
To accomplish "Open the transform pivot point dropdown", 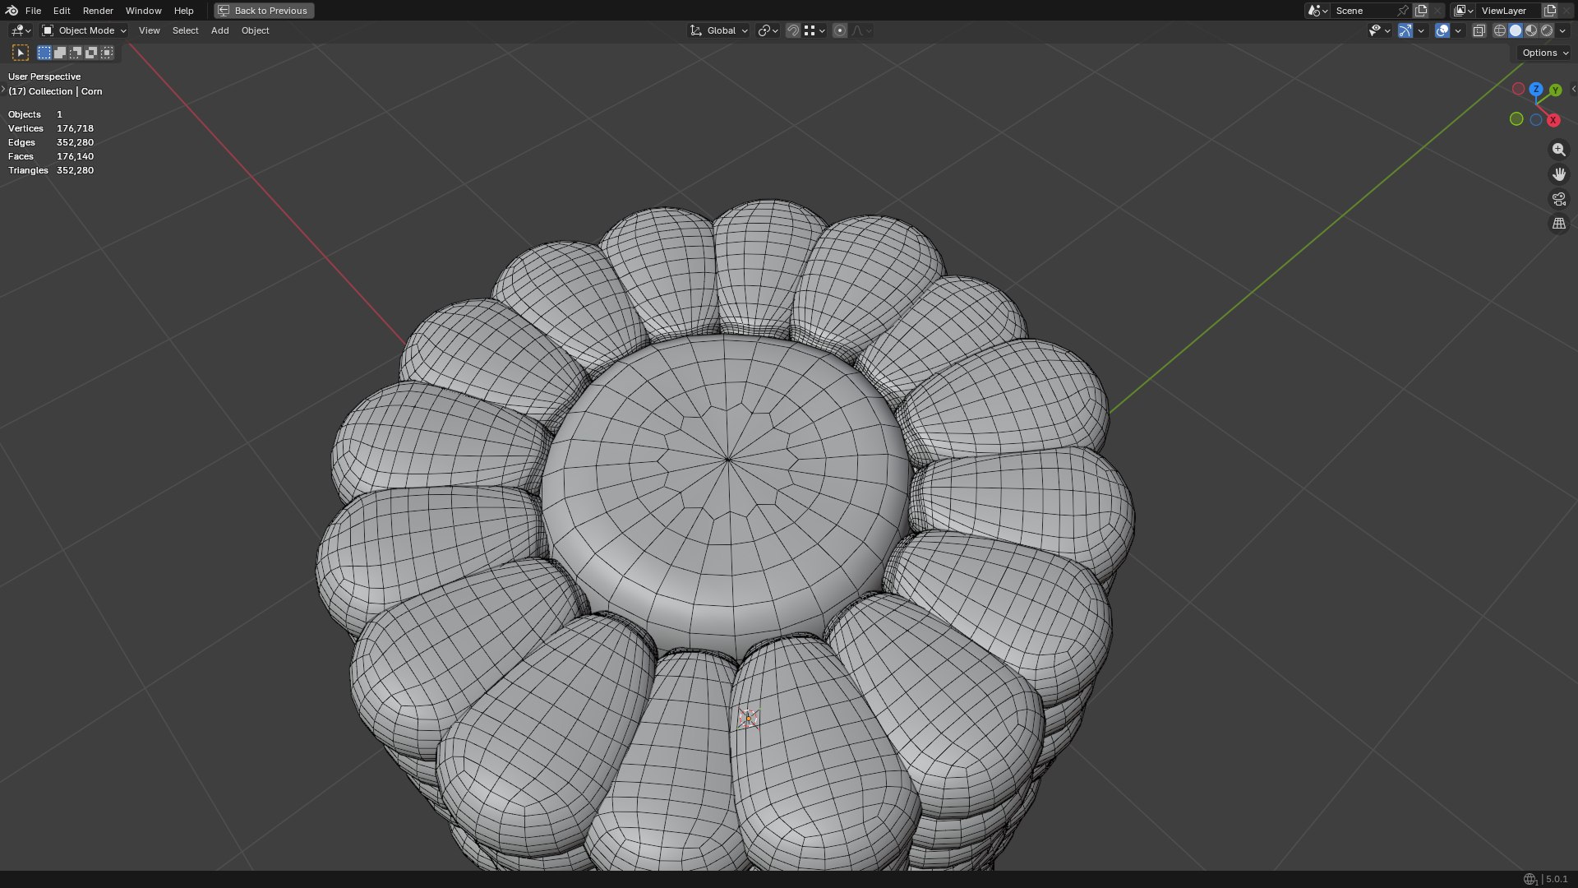I will point(768,30).
